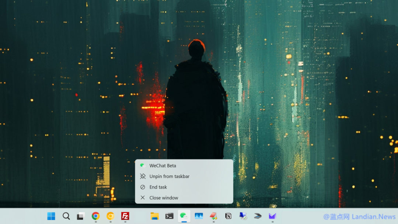Open the blue waveform monitor app icon
Image resolution: width=398 pixels, height=224 pixels.
(x=199, y=216)
